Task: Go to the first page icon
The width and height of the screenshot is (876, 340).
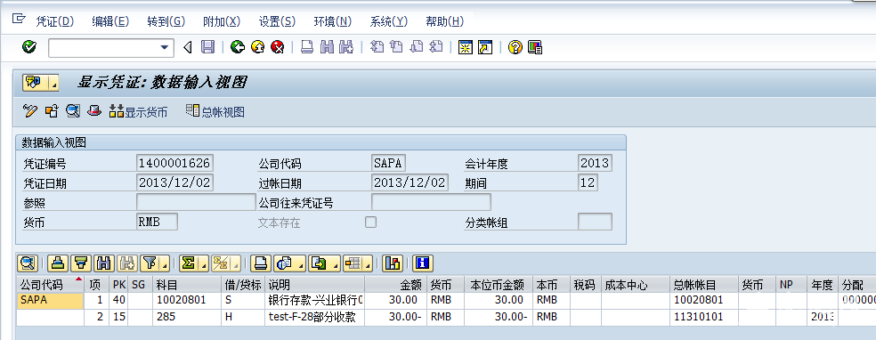Action: point(377,47)
